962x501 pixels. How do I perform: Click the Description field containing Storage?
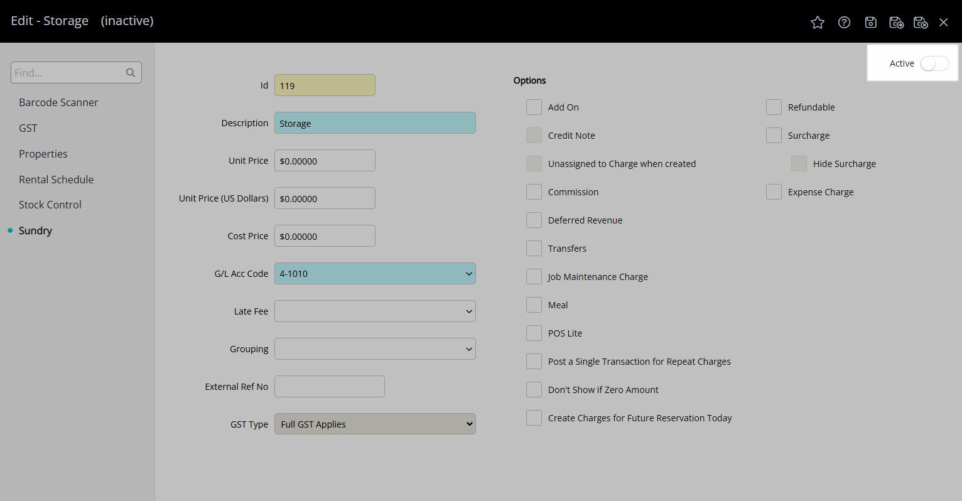click(375, 123)
